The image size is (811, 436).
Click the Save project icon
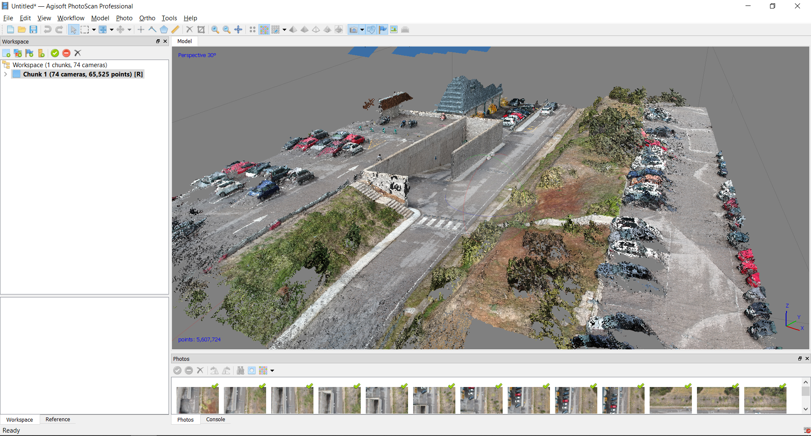tap(33, 30)
